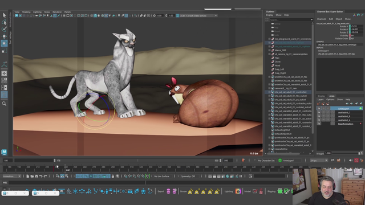The width and height of the screenshot is (365, 205).
Task: Click the K button beside Weight slider
Action: click(362, 153)
